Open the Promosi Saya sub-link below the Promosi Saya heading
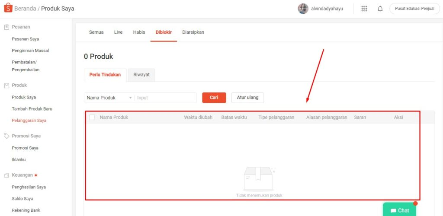The width and height of the screenshot is (443, 216). coord(25,148)
